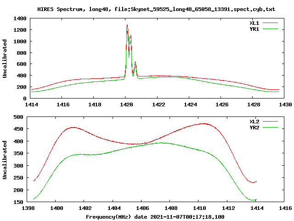This screenshot has width=294, height=221.
Task: Click the tallest red XL1 peak near 1420 MHz
Action: [127, 25]
